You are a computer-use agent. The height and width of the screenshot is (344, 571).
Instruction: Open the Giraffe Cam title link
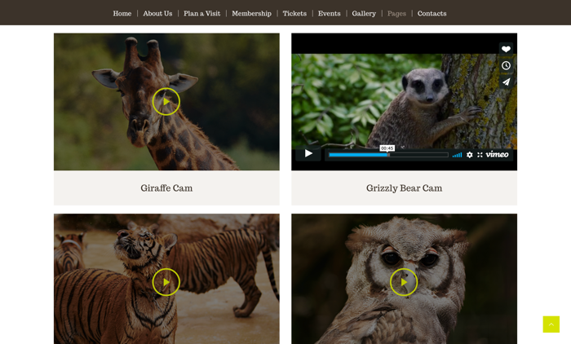166,188
